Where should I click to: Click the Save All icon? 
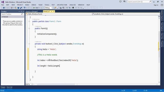click(21, 8)
